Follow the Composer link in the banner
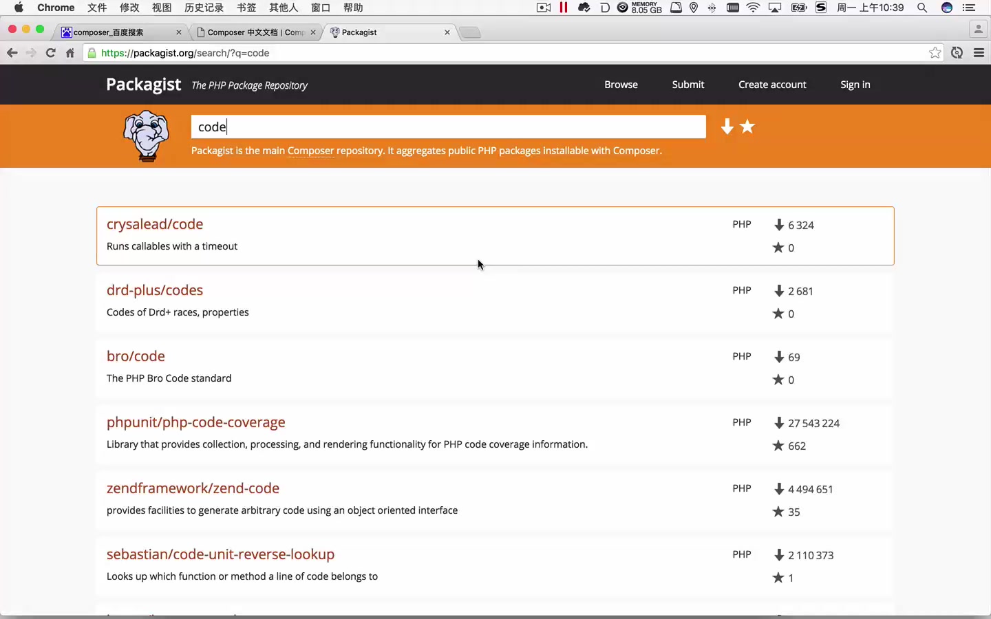Viewport: 991px width, 619px height. 310,151
